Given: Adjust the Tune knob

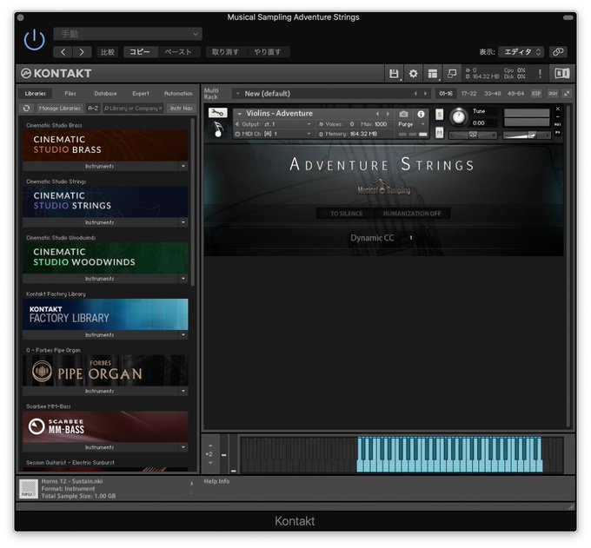Looking at the screenshot, I should pyautogui.click(x=458, y=116).
